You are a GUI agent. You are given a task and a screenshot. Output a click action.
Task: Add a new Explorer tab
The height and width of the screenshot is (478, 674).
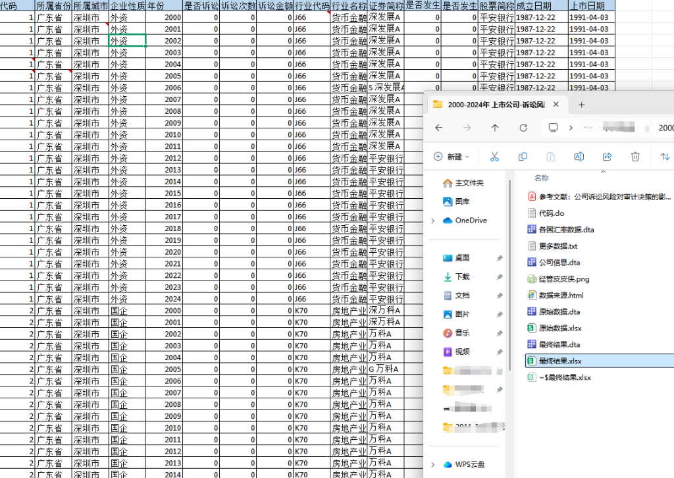pyautogui.click(x=581, y=105)
